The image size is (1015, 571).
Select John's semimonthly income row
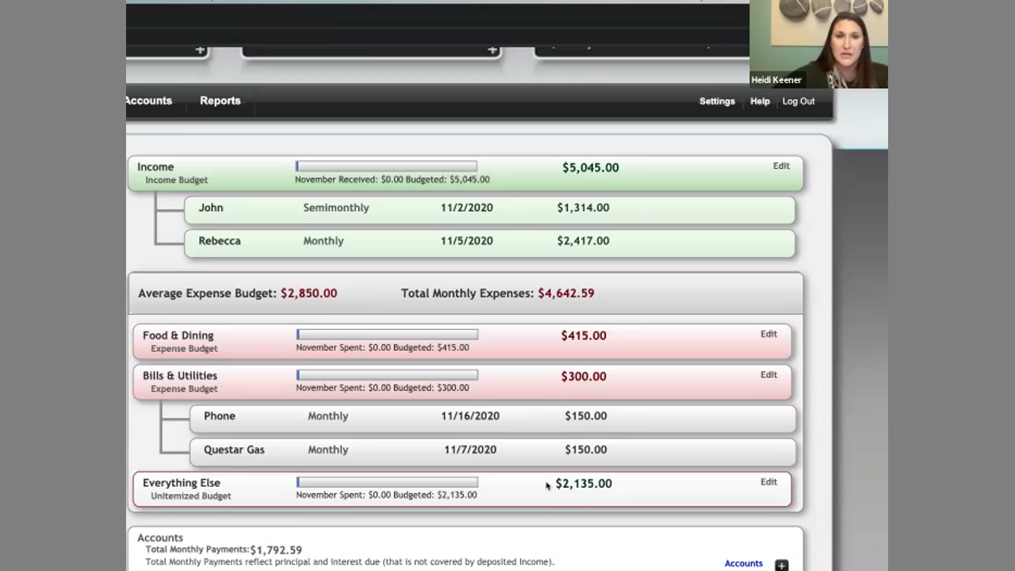(489, 209)
